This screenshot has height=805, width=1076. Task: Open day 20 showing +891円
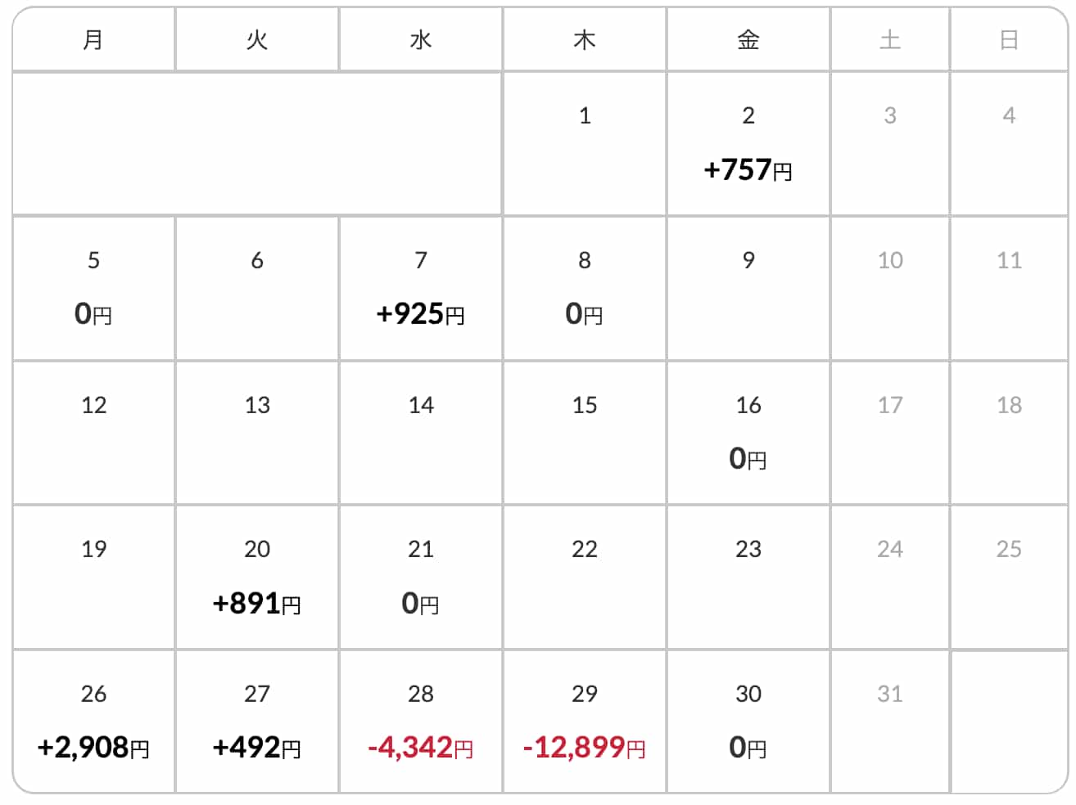(x=256, y=578)
